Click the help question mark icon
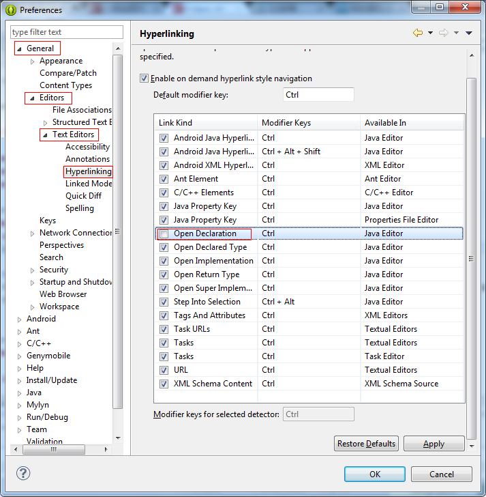 point(23,474)
